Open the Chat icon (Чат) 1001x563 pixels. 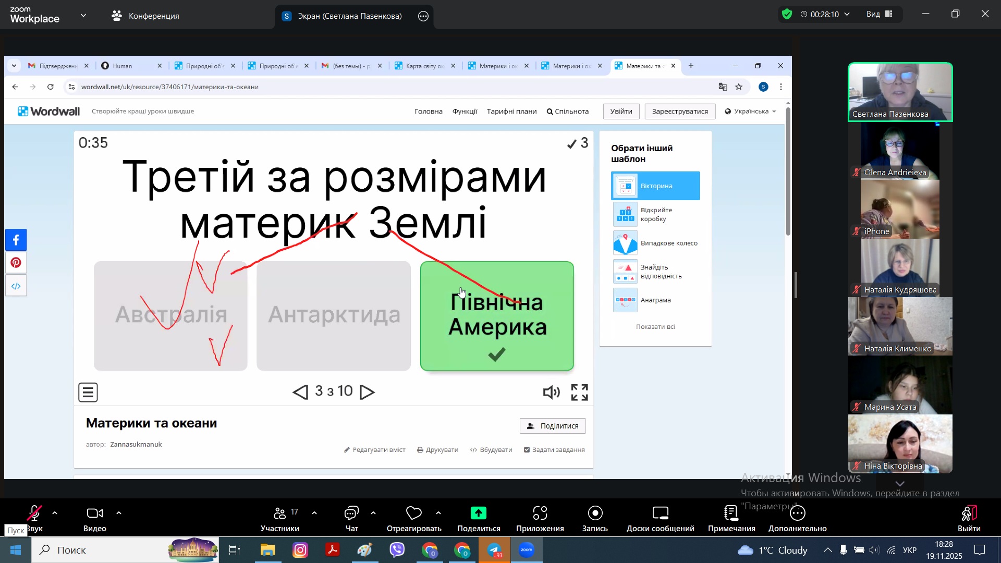pos(351,513)
